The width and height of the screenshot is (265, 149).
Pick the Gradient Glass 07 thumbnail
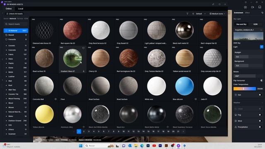(x=72, y=58)
